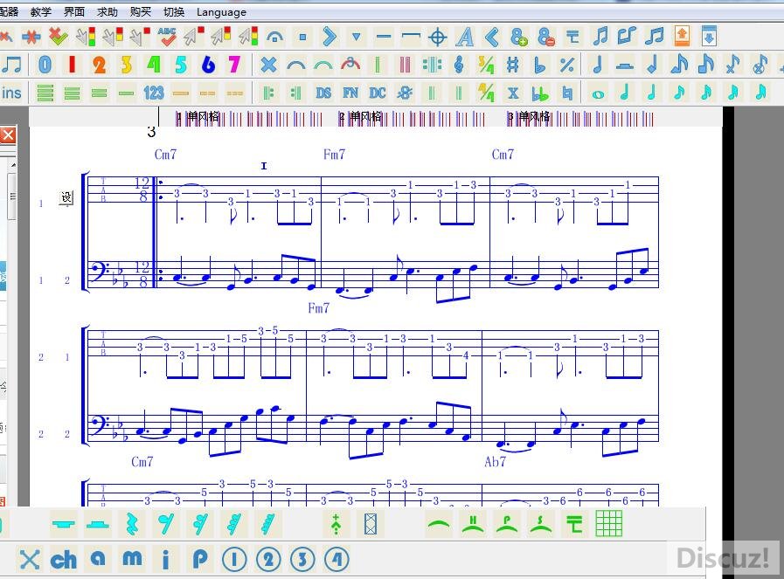This screenshot has height=579, width=784.
Task: Add a double flat accidental
Action: [539, 93]
